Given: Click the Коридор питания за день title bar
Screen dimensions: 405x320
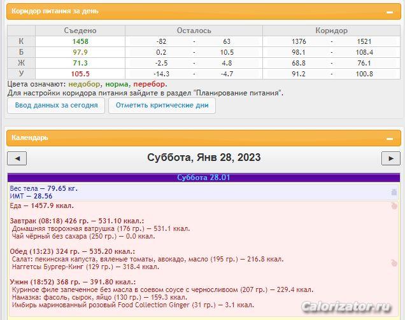Looking at the screenshot, I should tap(191, 12).
